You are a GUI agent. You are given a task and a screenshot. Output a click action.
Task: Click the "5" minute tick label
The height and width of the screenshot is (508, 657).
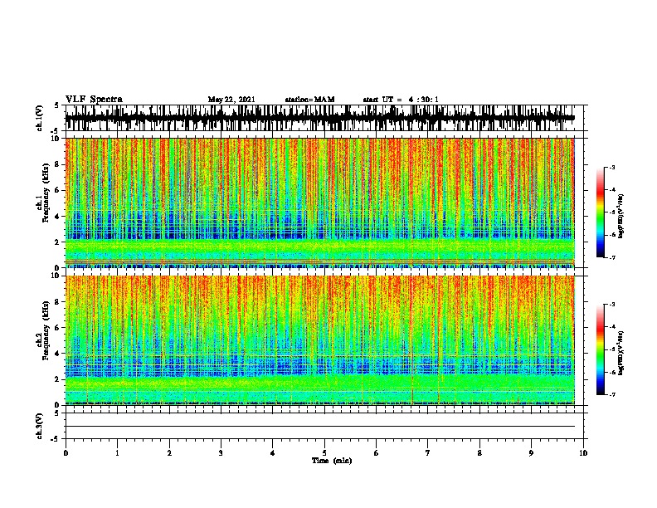pyautogui.click(x=324, y=452)
